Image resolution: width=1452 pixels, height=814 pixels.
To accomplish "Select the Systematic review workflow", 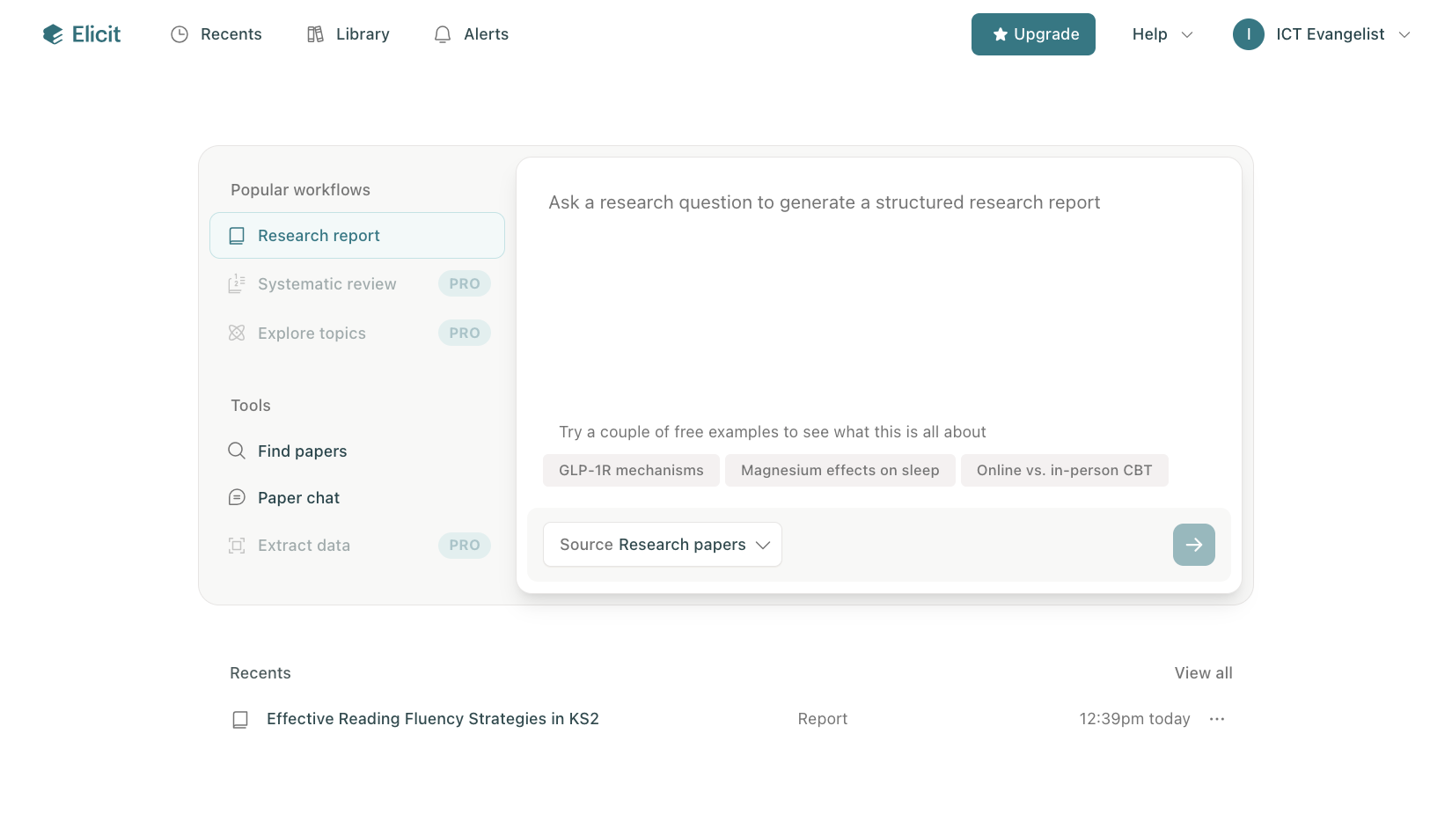I will point(326,284).
